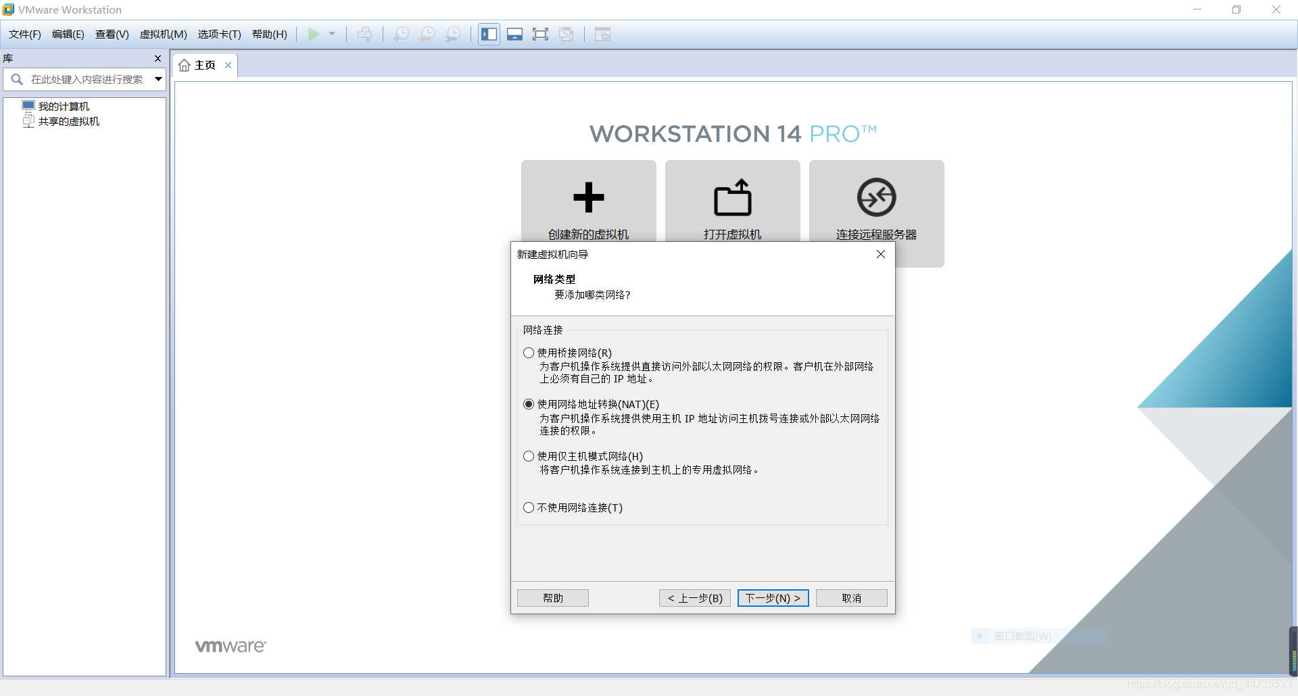Click the VMware Workstation title bar icon

pyautogui.click(x=8, y=9)
